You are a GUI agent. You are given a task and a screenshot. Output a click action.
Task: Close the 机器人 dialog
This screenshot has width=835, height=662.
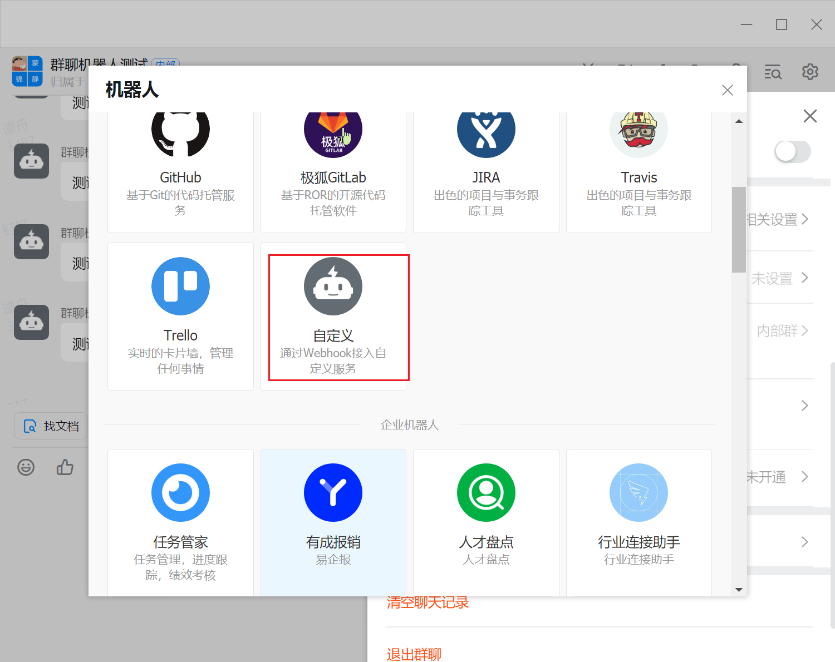tap(727, 90)
